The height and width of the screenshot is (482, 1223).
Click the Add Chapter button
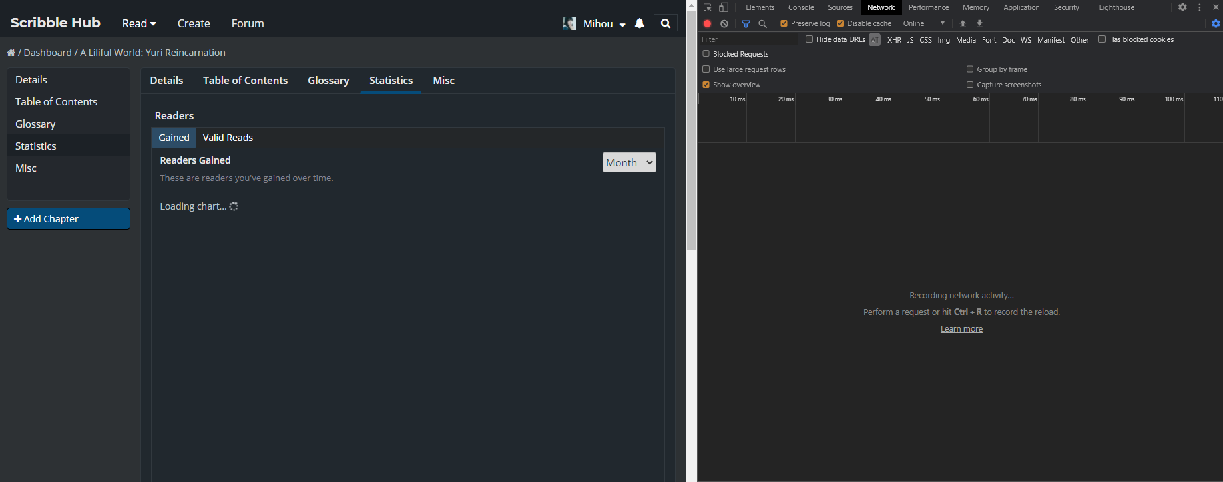68,219
